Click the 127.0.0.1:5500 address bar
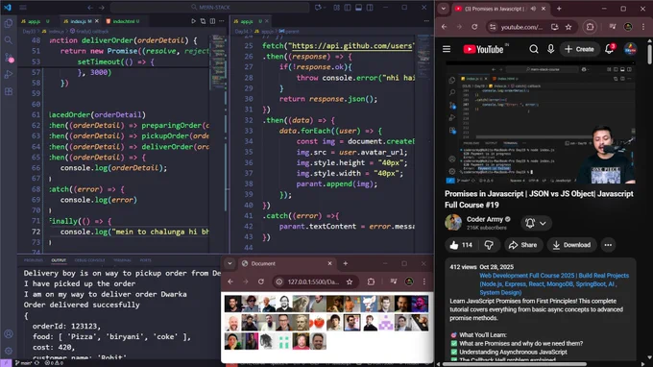Image resolution: width=653 pixels, height=367 pixels. [x=313, y=282]
